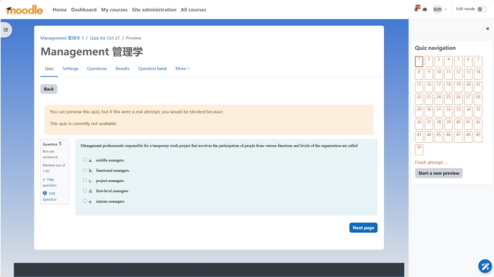Jump to question 39 in navigation
The width and height of the screenshot is (494, 277).
point(448,124)
